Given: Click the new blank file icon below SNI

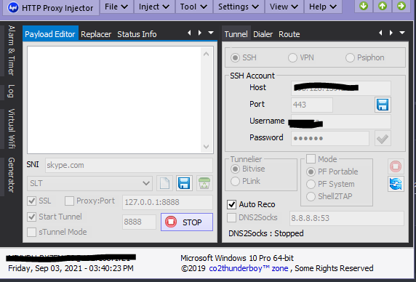Looking at the screenshot, I should pos(164,183).
